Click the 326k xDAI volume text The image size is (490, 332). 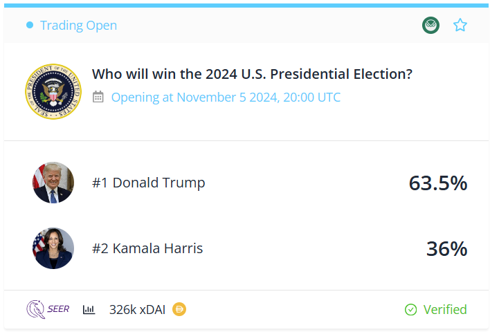137,310
